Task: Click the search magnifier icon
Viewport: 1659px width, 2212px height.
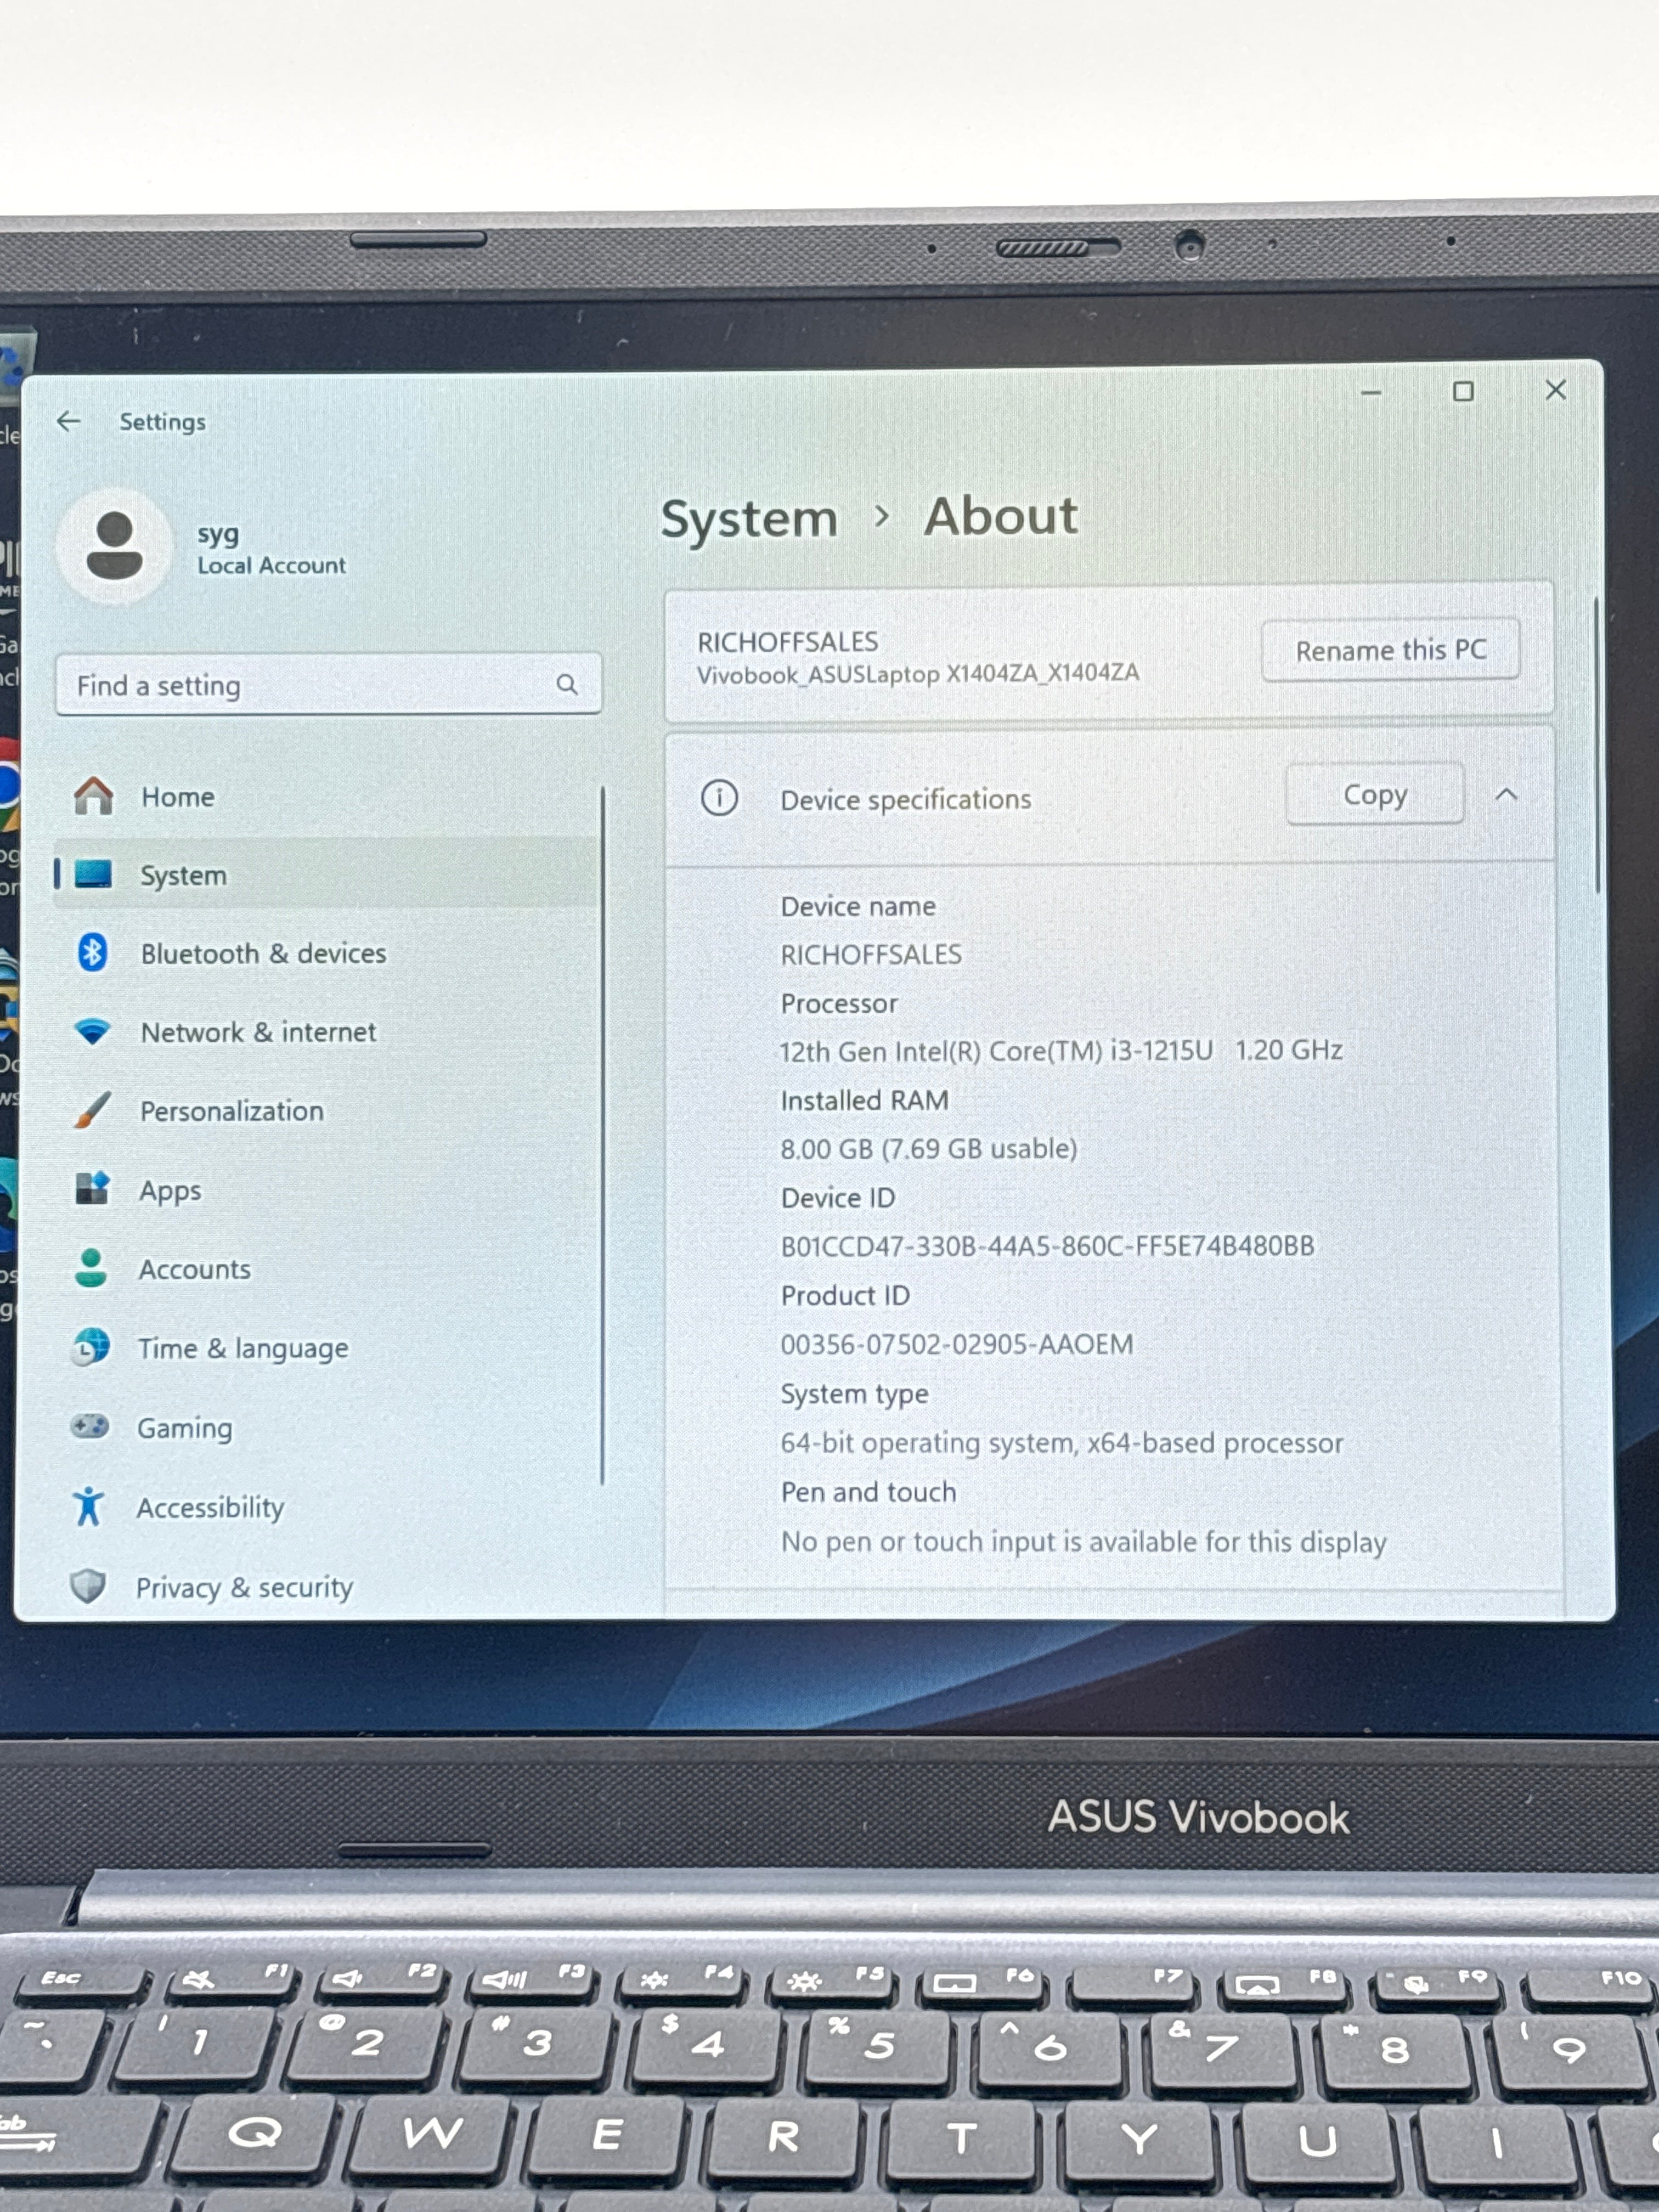Action: [567, 684]
